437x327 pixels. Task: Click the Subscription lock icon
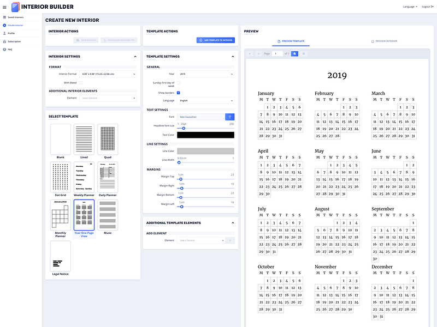[x=4, y=41]
